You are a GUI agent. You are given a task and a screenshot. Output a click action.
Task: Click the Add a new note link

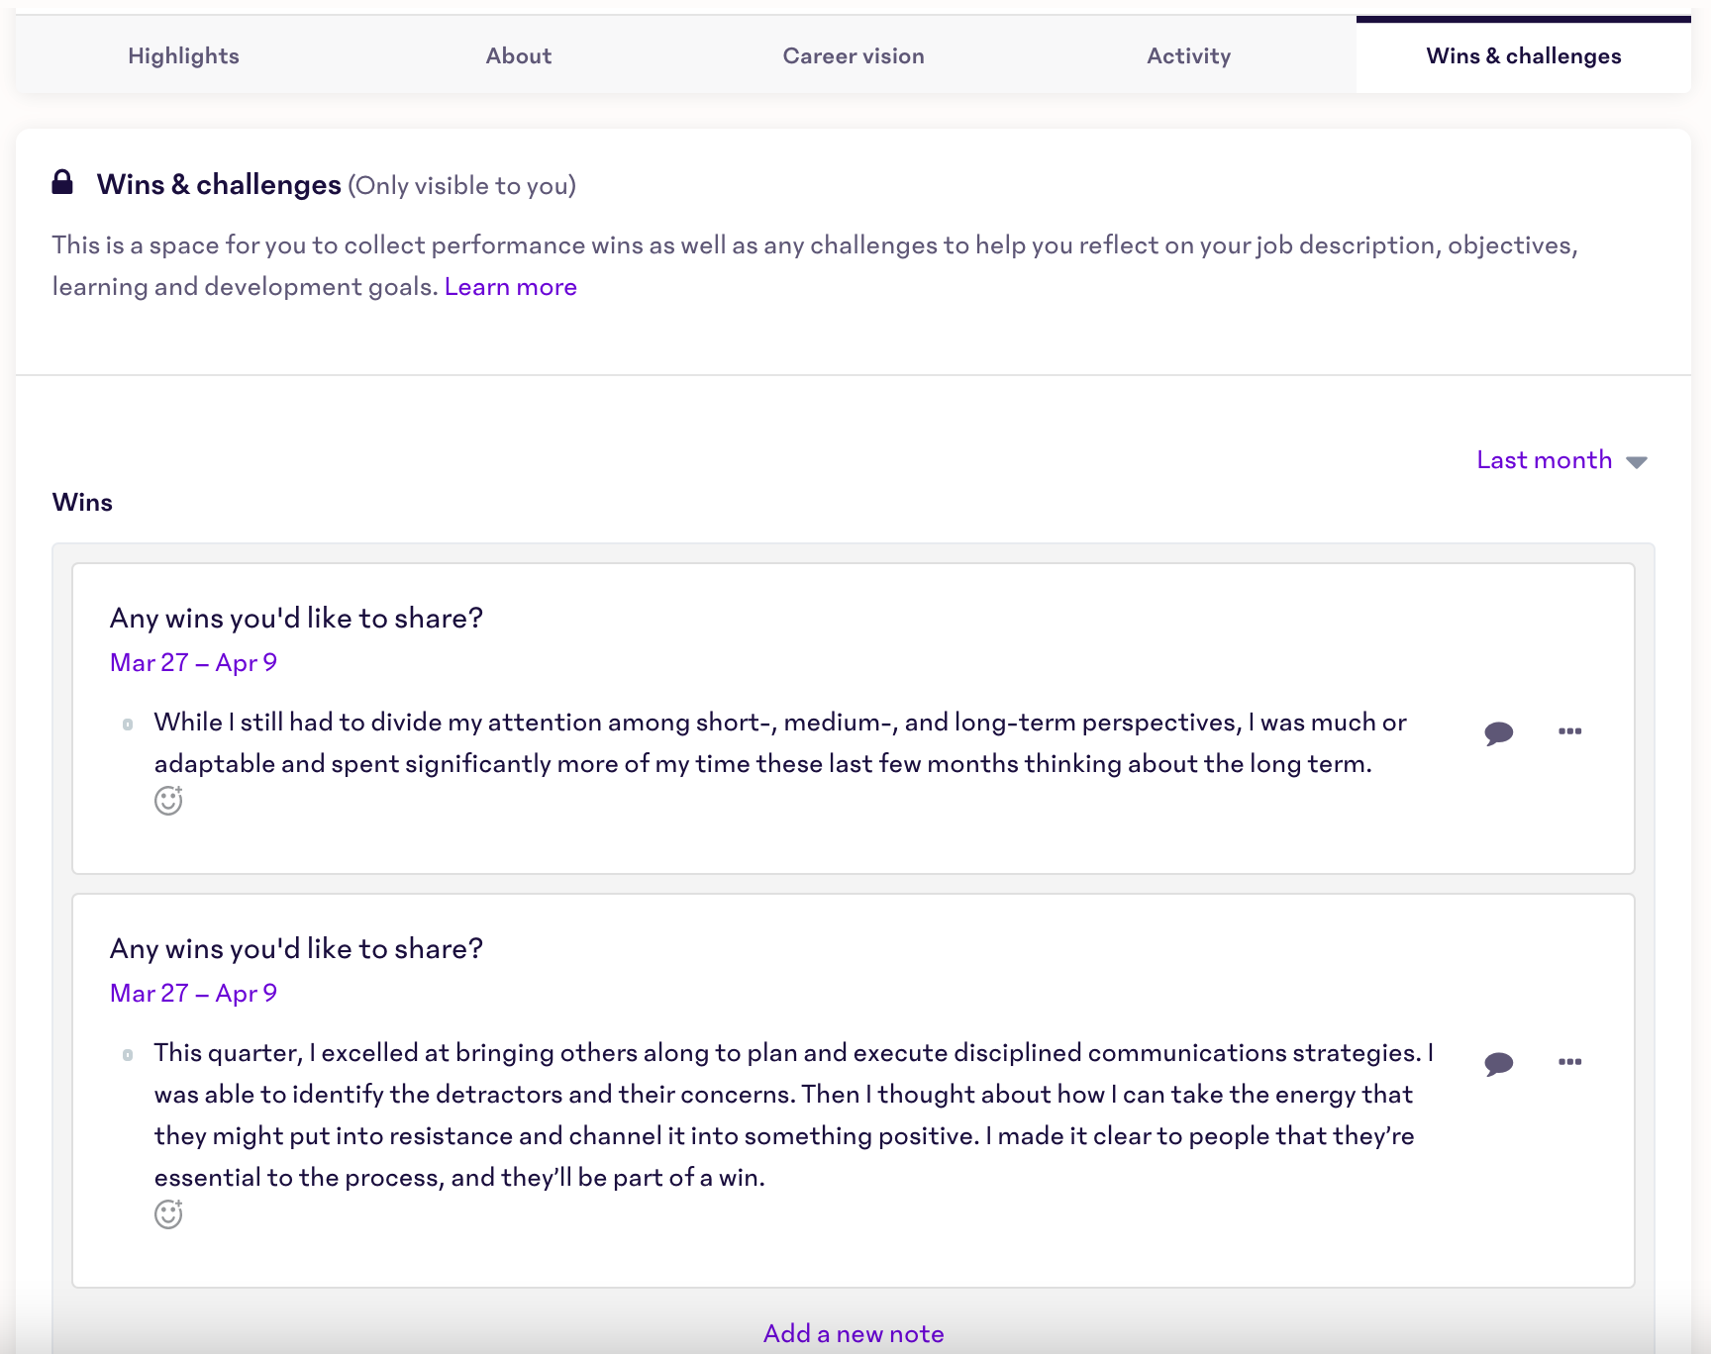tap(854, 1333)
